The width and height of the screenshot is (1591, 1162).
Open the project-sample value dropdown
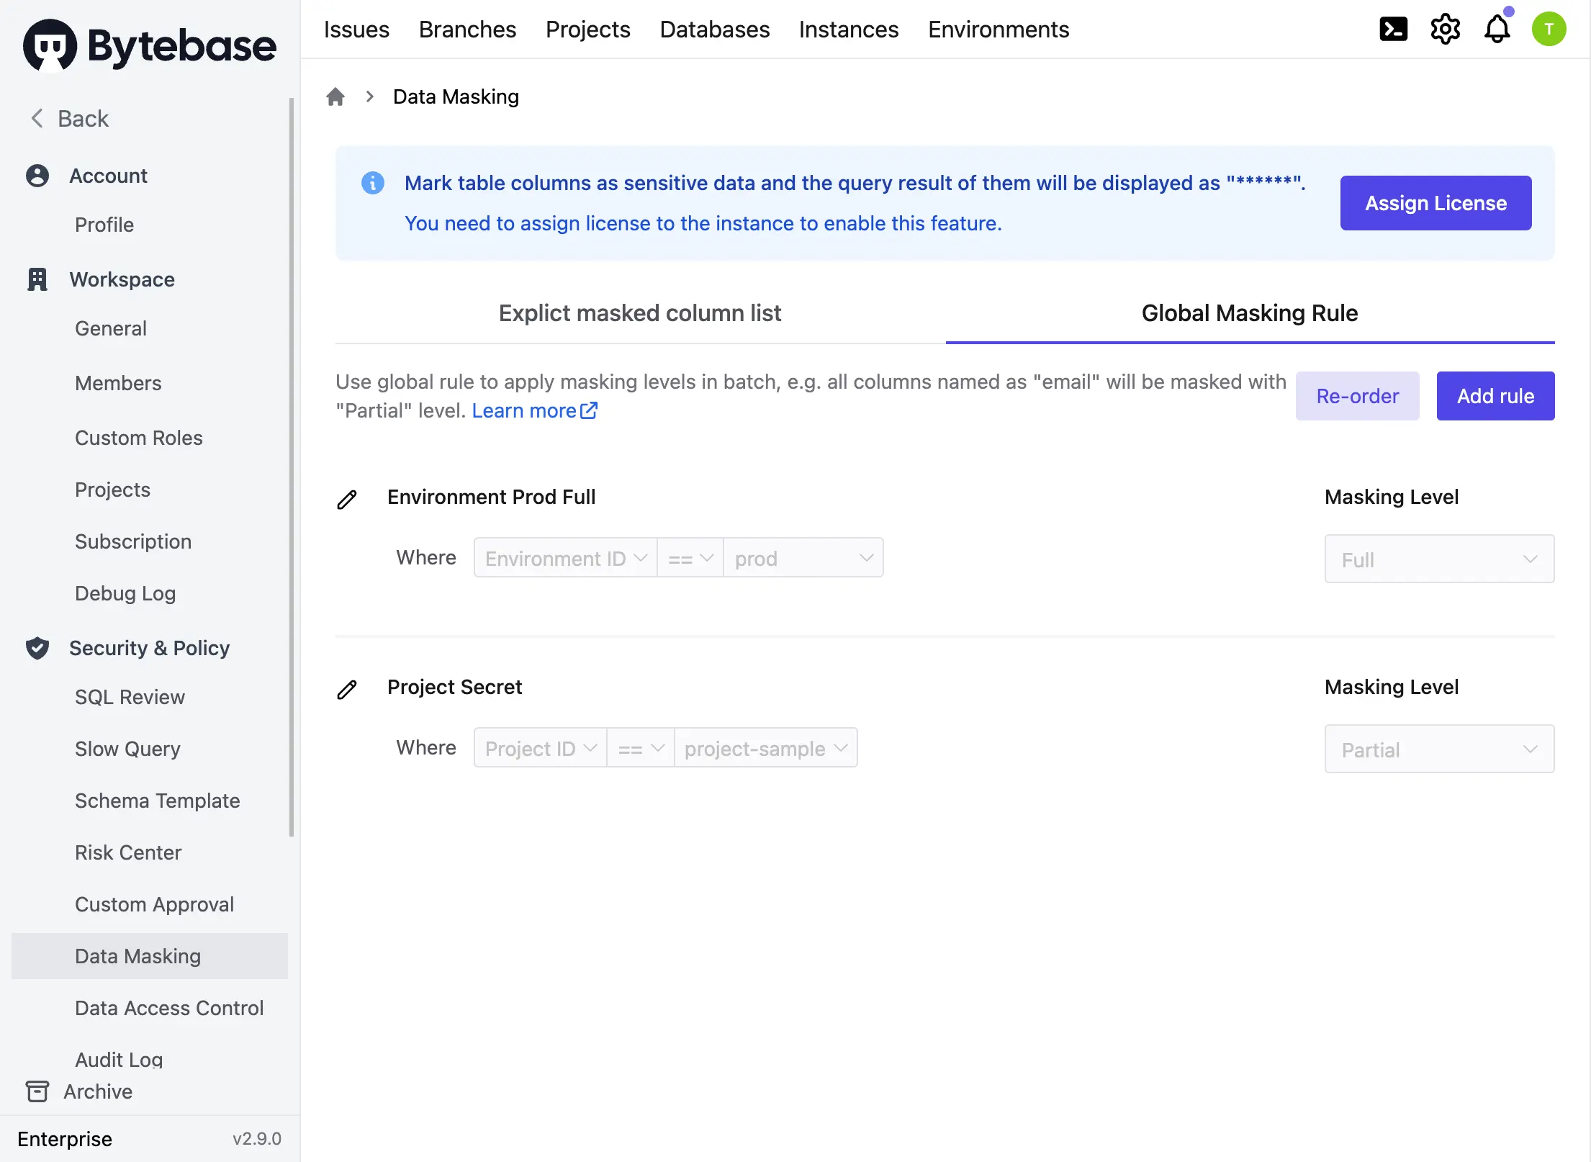[x=765, y=748]
